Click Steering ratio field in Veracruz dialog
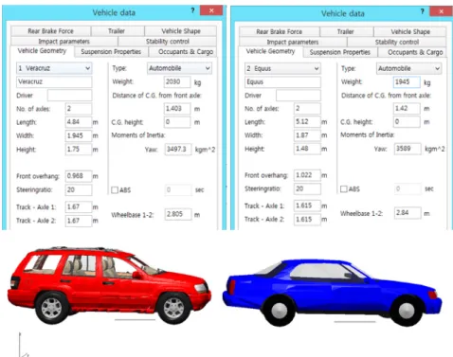Screen dimensions: 453x357 [79, 189]
